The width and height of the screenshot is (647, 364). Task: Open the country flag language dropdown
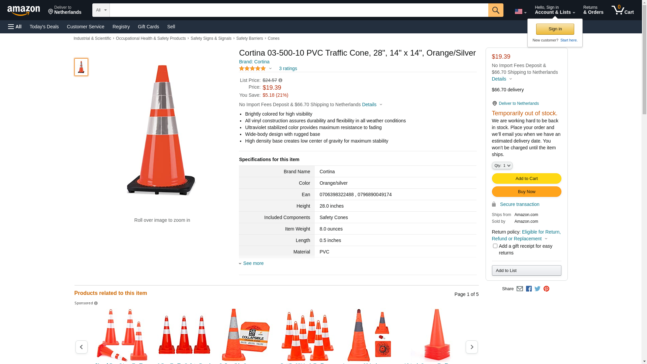[520, 12]
